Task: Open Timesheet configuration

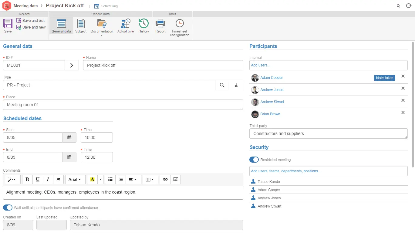Action: click(179, 26)
